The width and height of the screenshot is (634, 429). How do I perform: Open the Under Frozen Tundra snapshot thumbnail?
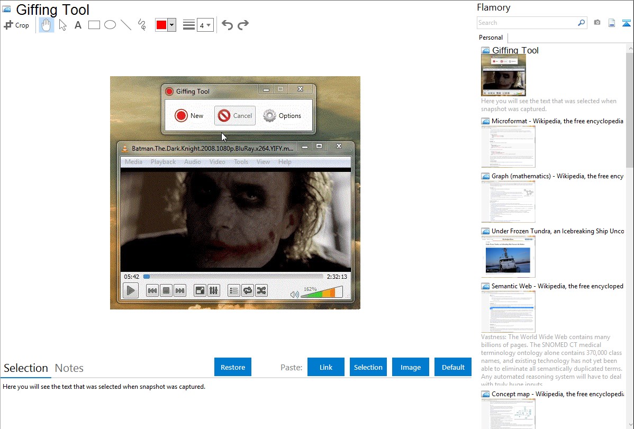[508, 257]
